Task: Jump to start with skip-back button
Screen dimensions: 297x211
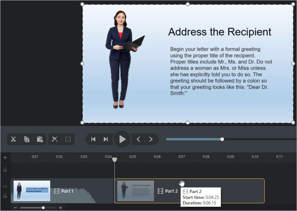Action: (93, 139)
